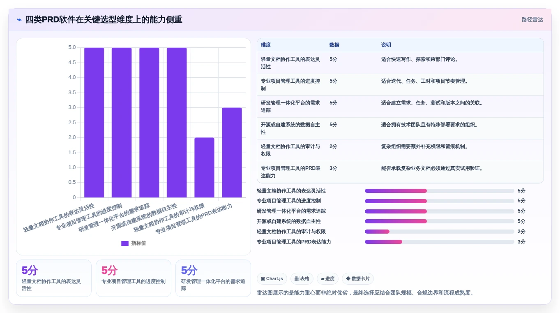This screenshot has width=560, height=313.
Task: Click the lightning icon beside the title
Action: coord(19,20)
